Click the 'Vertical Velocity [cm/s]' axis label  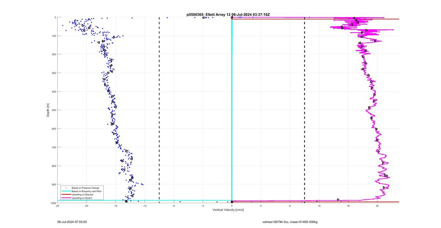point(228,210)
